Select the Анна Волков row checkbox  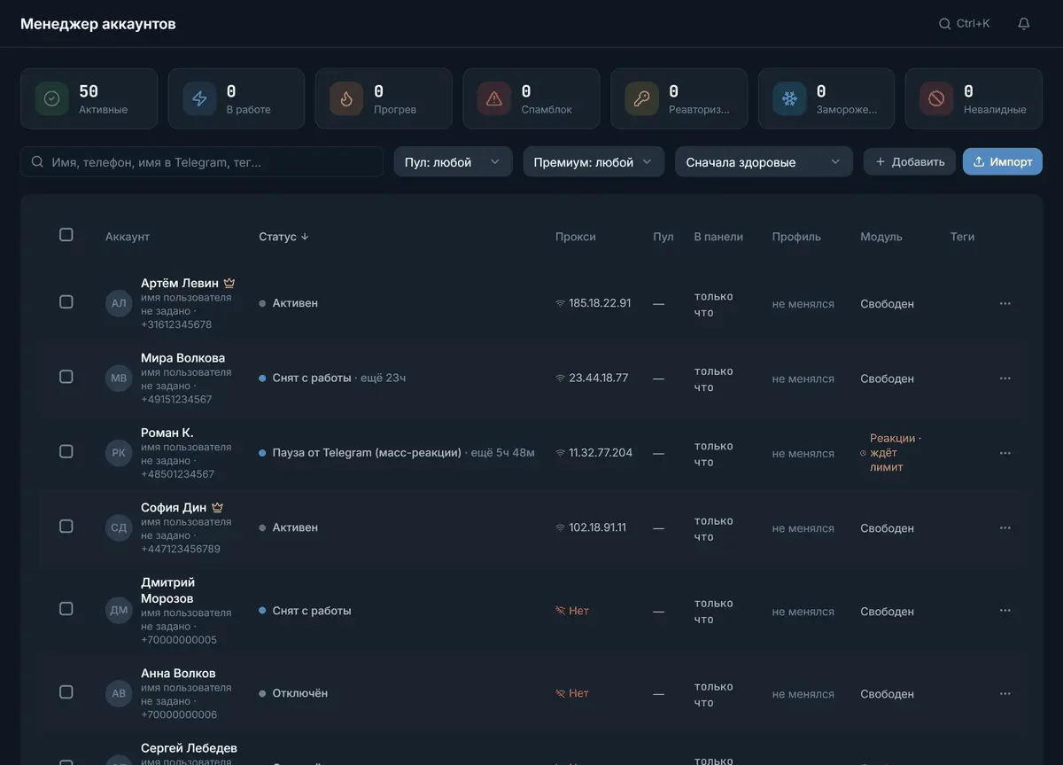[66, 692]
